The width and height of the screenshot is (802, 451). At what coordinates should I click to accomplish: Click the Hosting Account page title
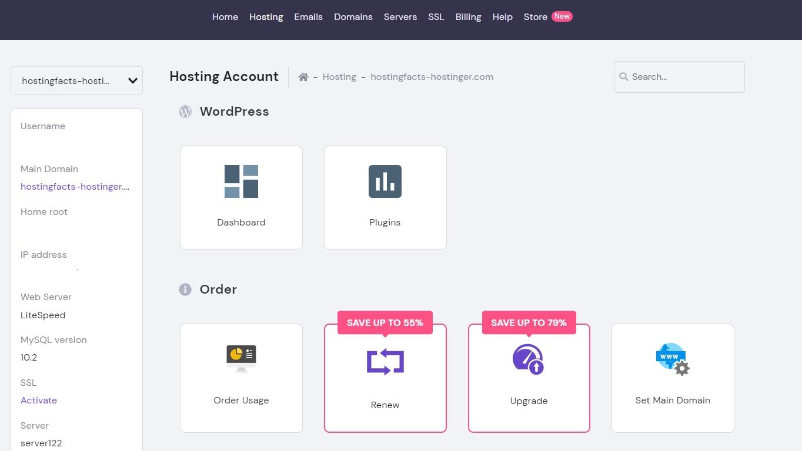(224, 76)
